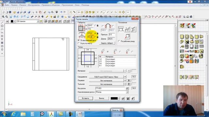Click the black color swatch in top toolbar
The image size is (209, 117).
[12, 21]
